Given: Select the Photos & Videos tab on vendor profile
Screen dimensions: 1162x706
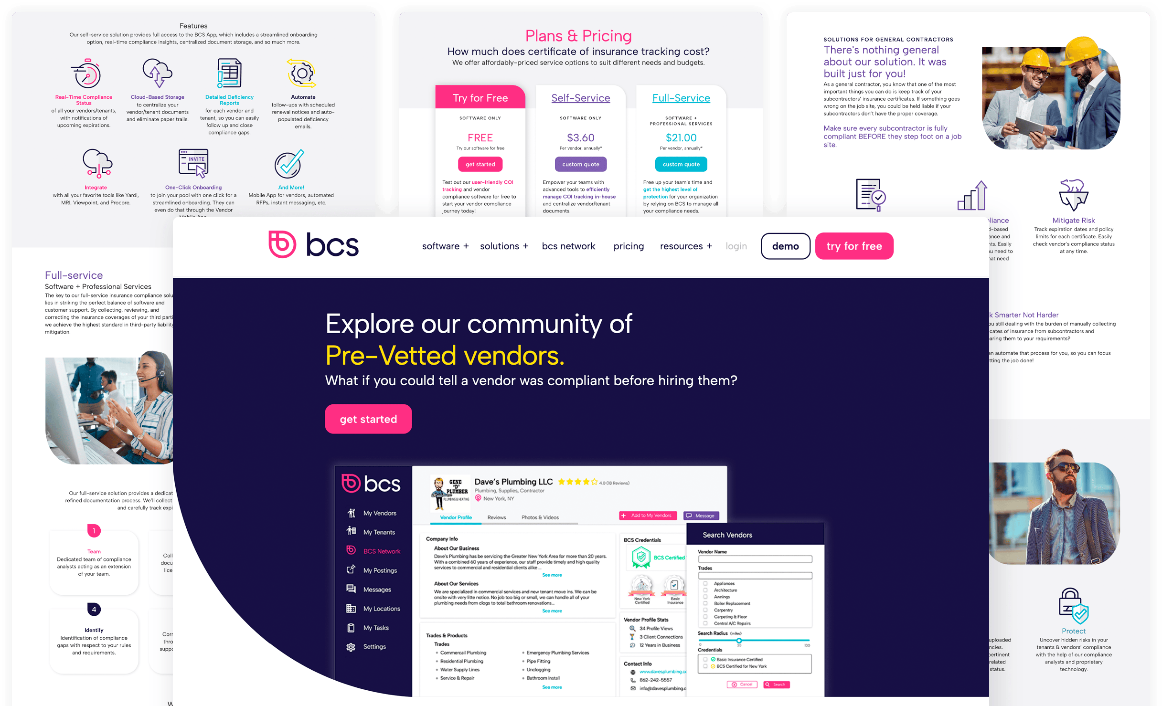Looking at the screenshot, I should pyautogui.click(x=540, y=517).
